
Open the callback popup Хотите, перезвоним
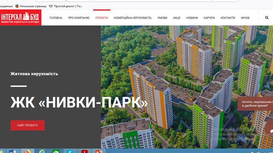click(x=255, y=104)
